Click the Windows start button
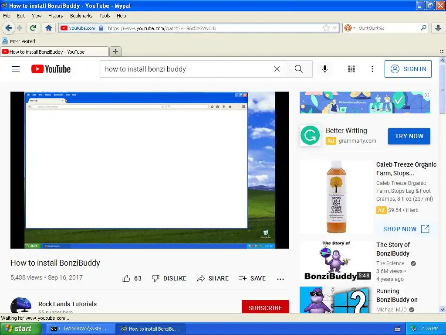This screenshot has width=446, height=335. click(21, 328)
